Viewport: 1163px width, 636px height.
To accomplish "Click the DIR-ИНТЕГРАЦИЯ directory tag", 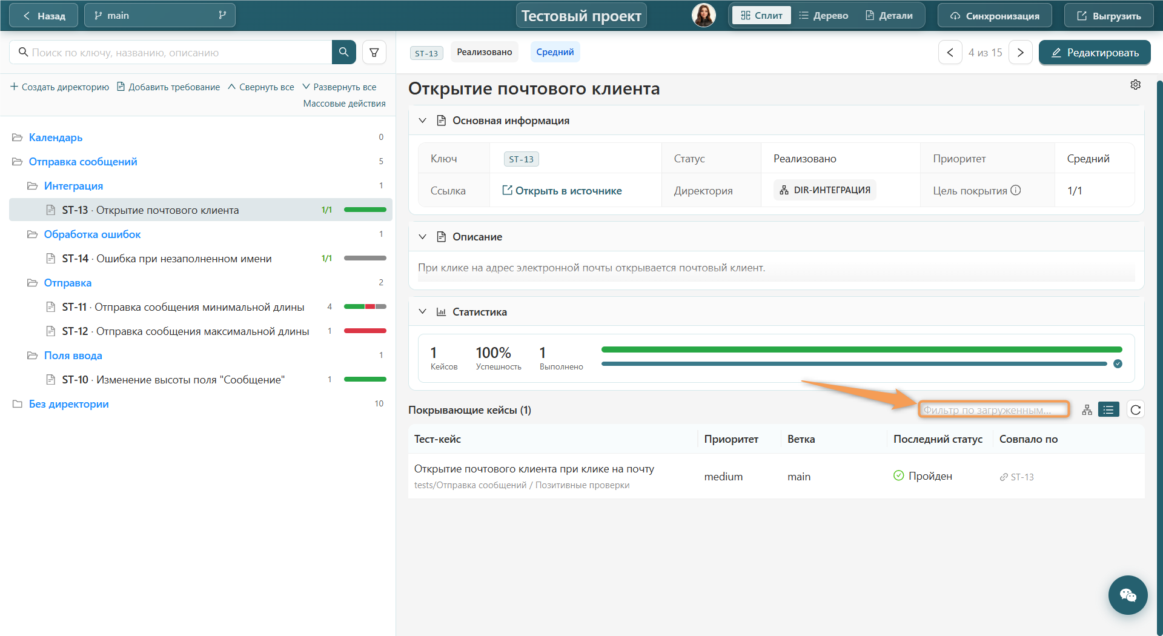I will (824, 190).
